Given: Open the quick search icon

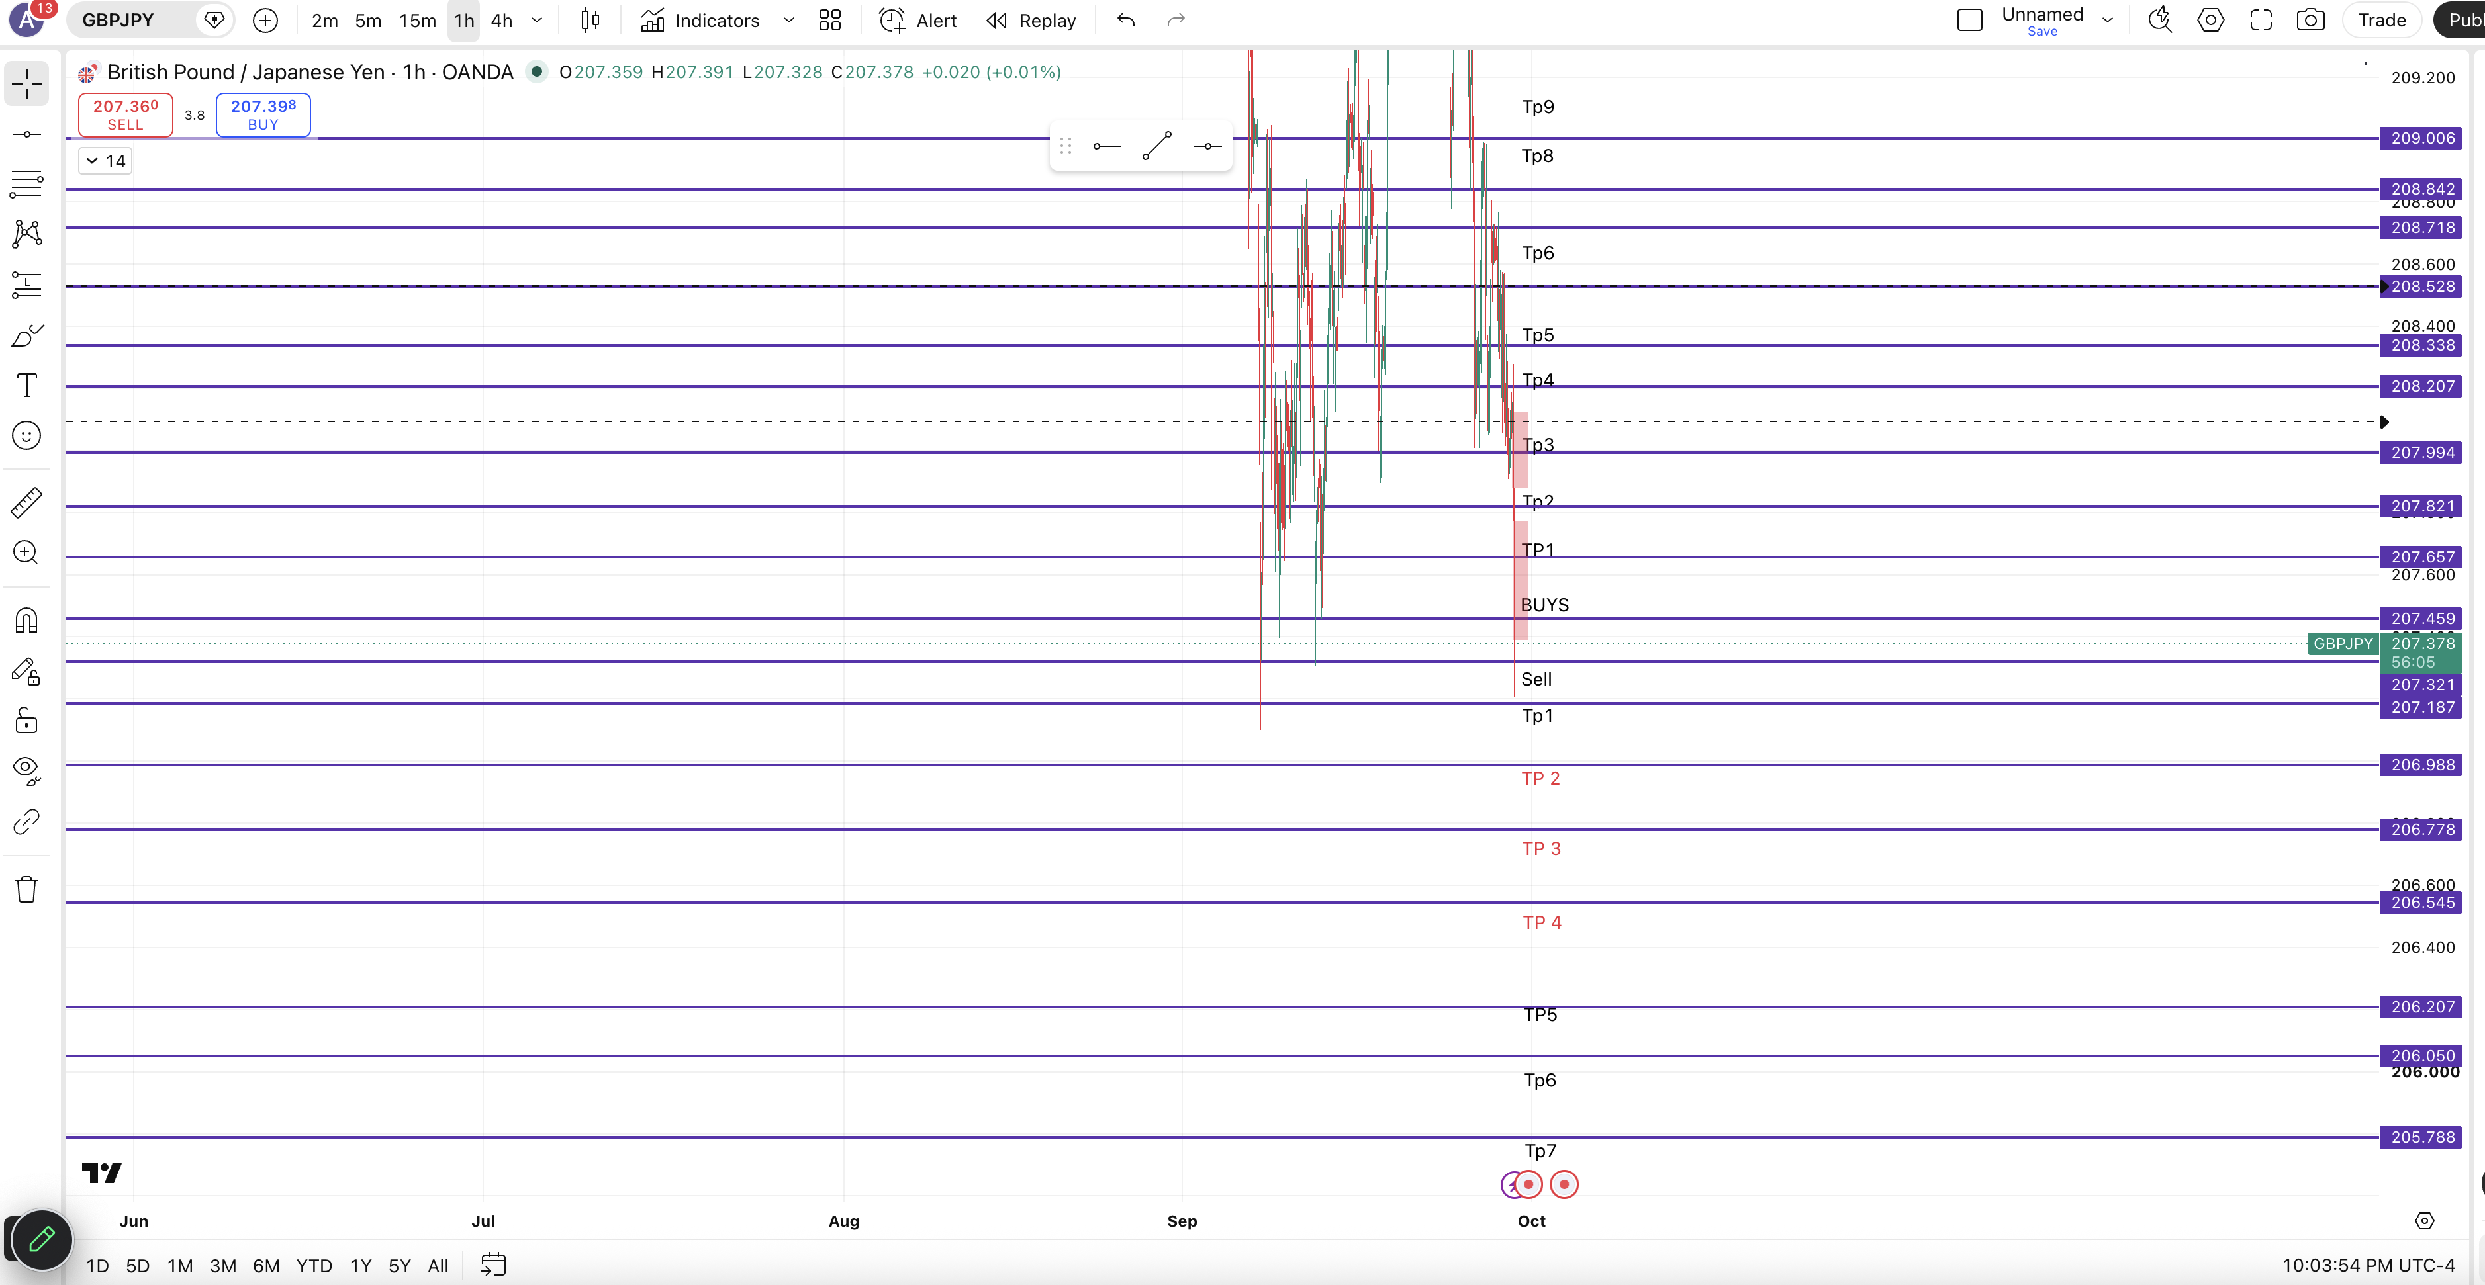Looking at the screenshot, I should coord(2160,21).
